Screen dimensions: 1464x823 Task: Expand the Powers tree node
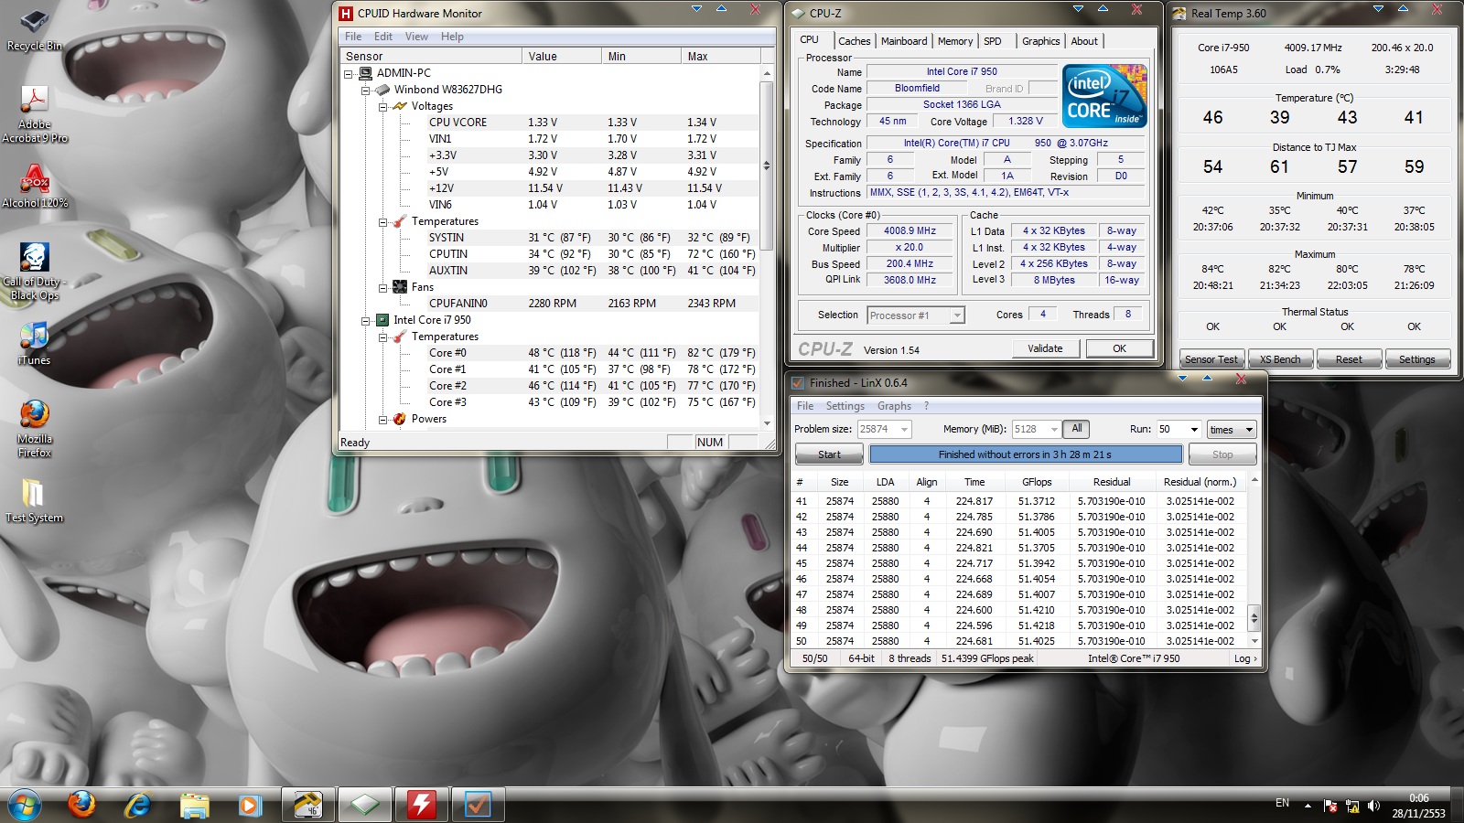(x=383, y=419)
